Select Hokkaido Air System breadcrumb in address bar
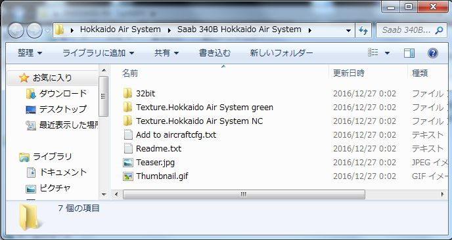 tap(120, 30)
